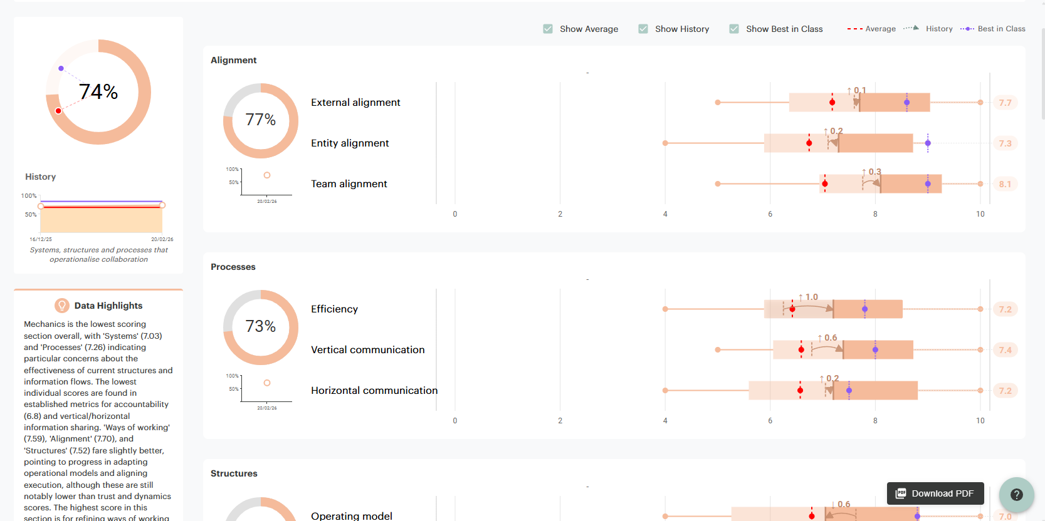
Task: Click the 74% overall donut chart
Action: pos(98,92)
